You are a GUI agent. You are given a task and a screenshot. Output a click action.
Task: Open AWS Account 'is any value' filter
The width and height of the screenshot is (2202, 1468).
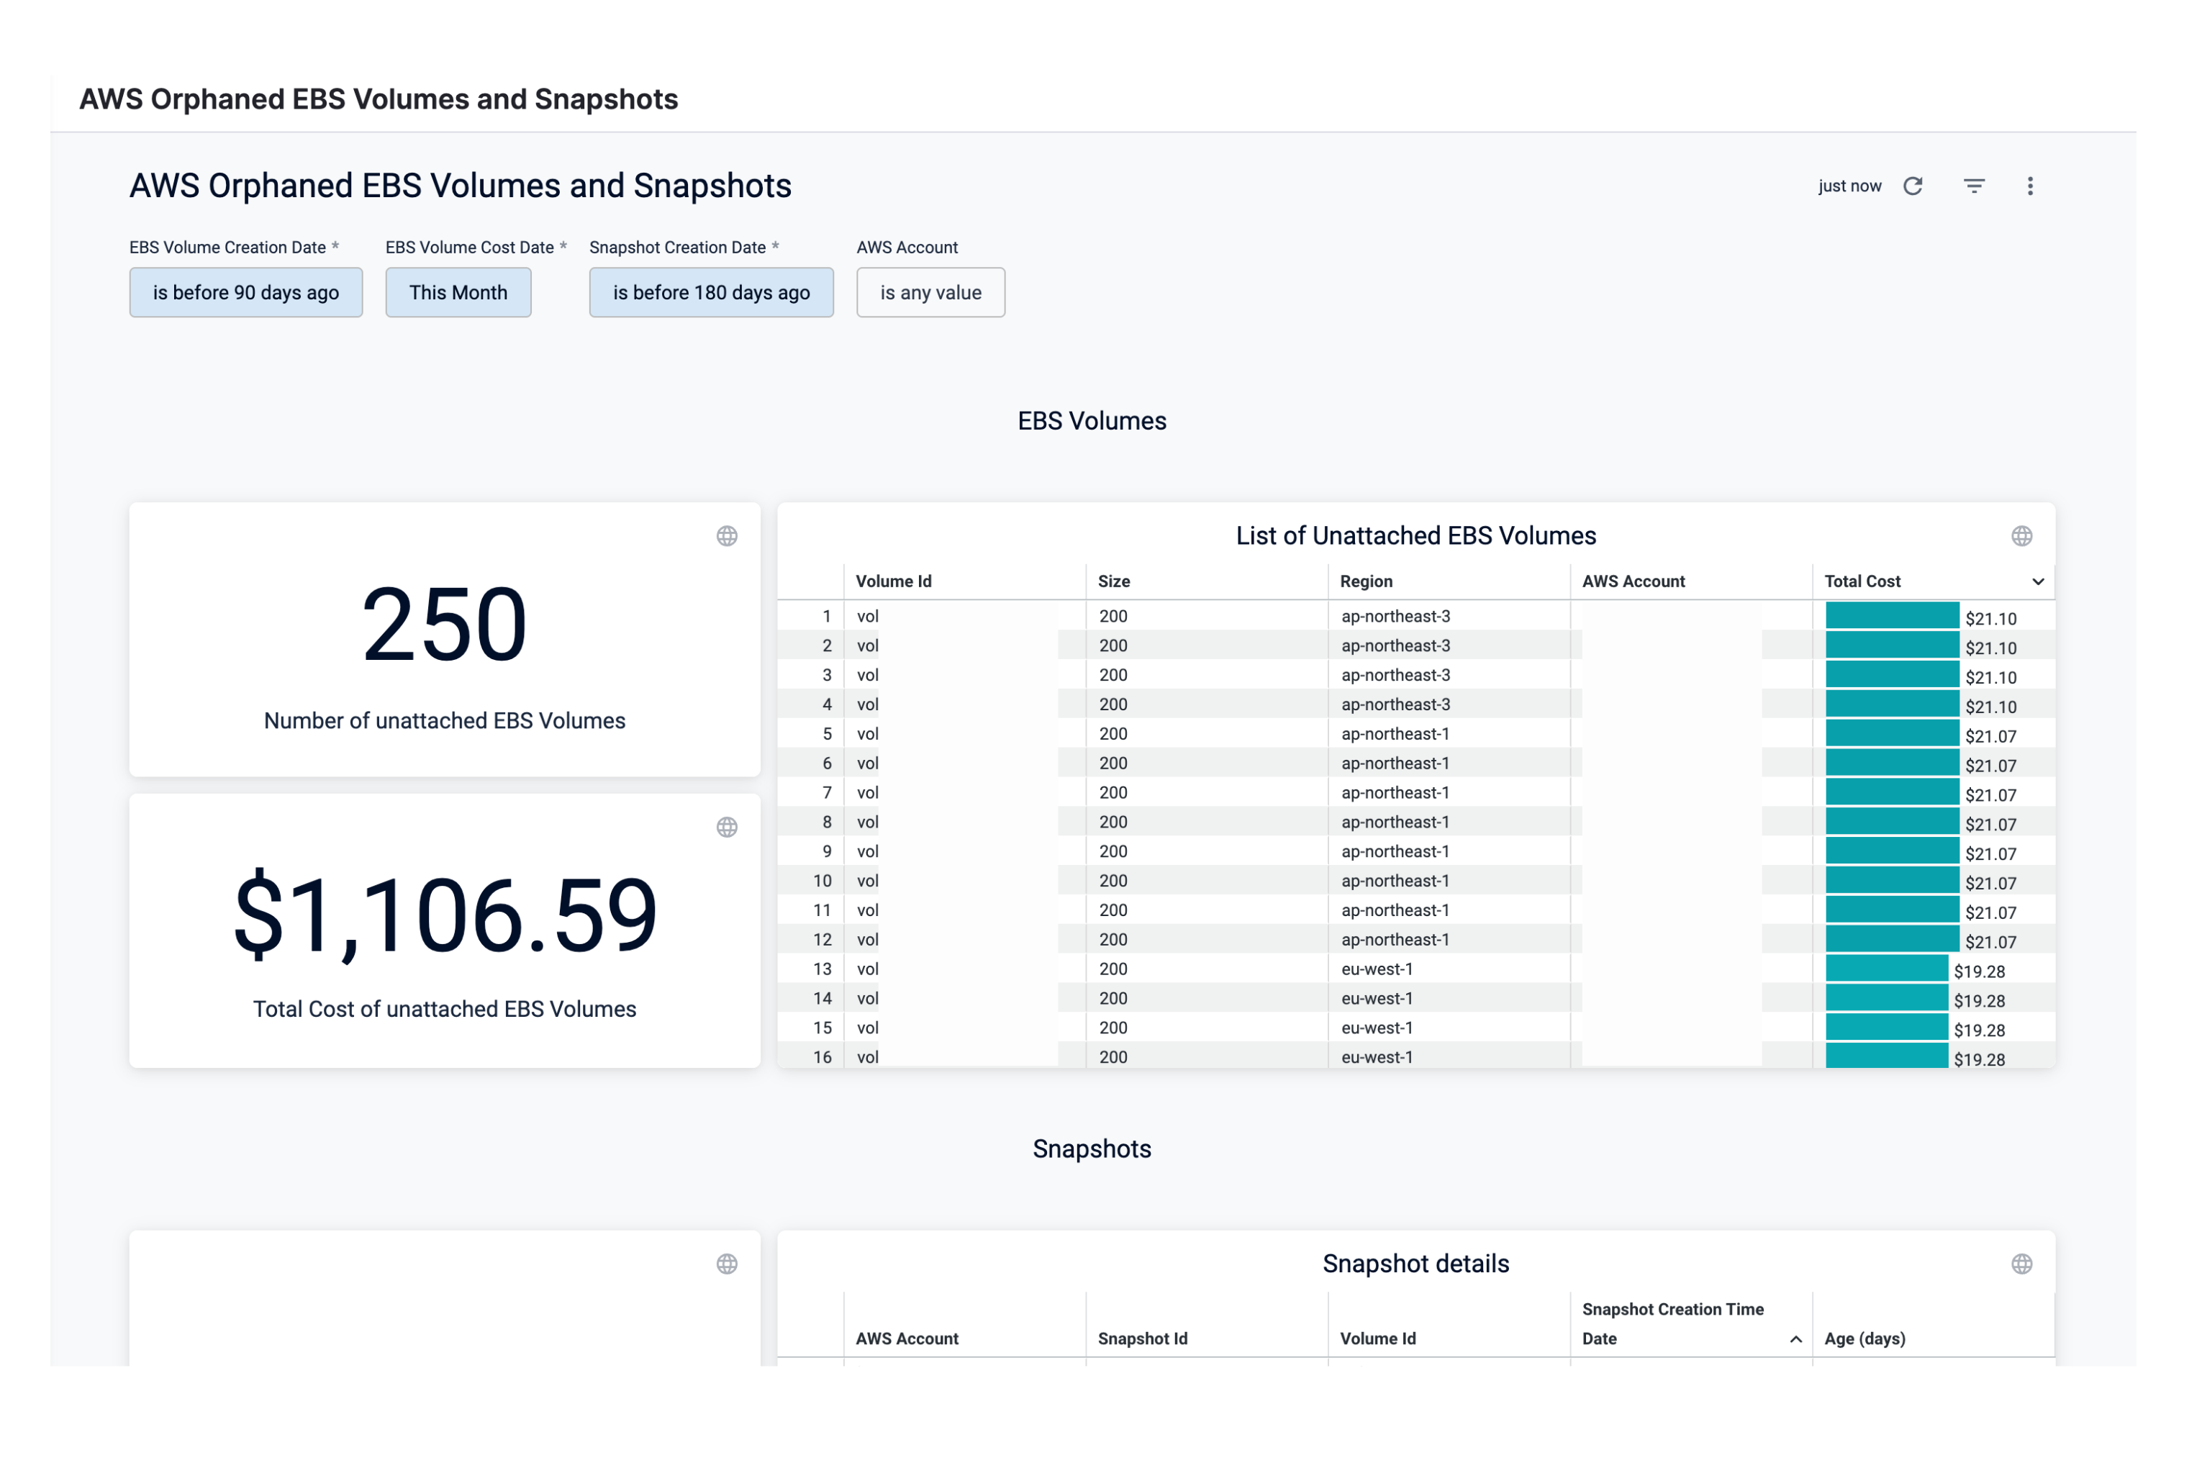930,292
